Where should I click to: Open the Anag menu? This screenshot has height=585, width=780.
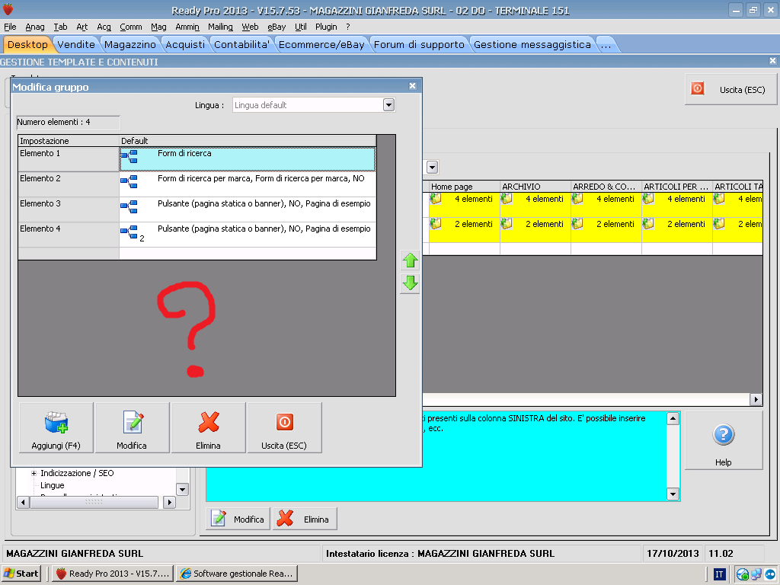coord(35,27)
